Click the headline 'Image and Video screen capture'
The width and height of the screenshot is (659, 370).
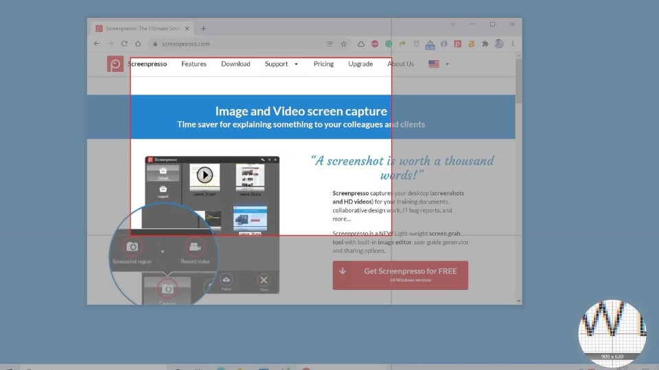pos(301,111)
